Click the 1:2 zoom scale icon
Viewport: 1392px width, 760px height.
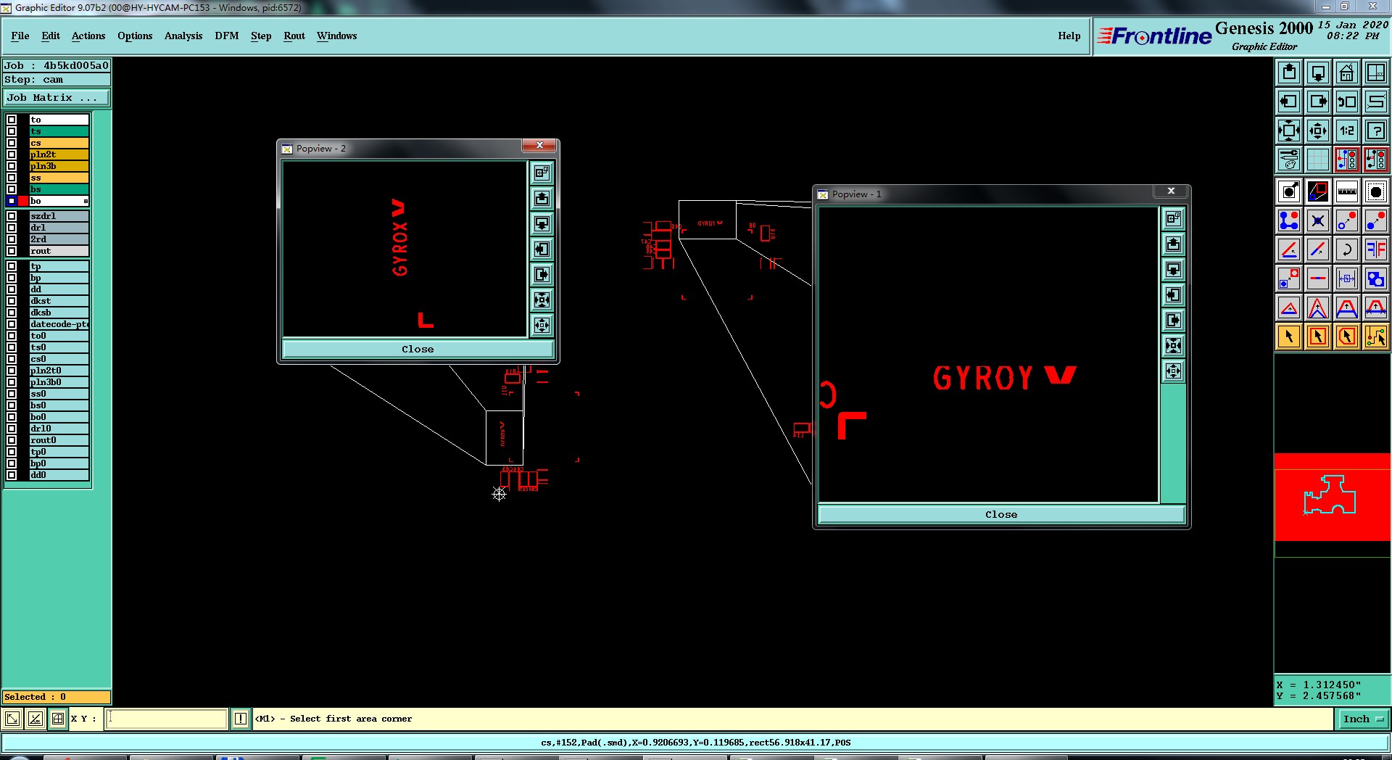[1347, 131]
